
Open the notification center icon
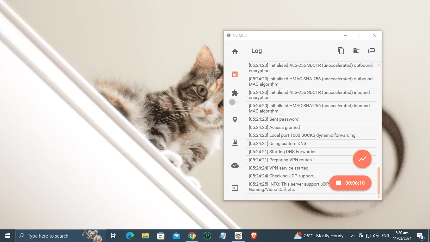coord(420,236)
